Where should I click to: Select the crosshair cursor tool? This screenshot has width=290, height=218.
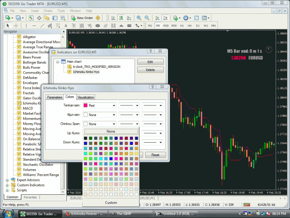pyautogui.click(x=16, y=26)
